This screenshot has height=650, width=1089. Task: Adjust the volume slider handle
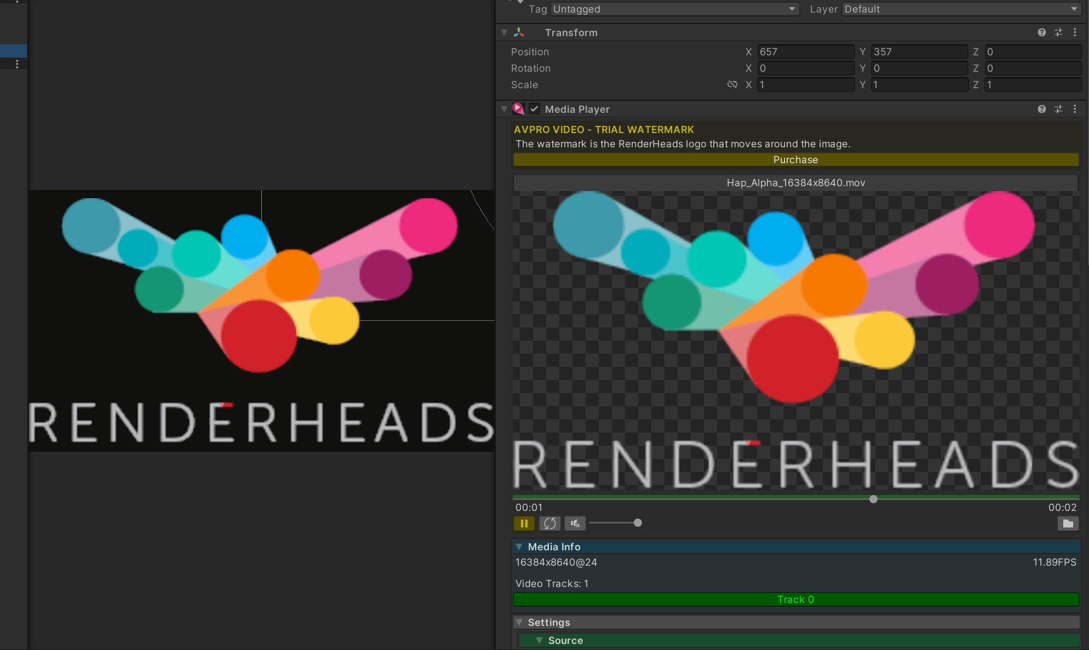coord(638,523)
